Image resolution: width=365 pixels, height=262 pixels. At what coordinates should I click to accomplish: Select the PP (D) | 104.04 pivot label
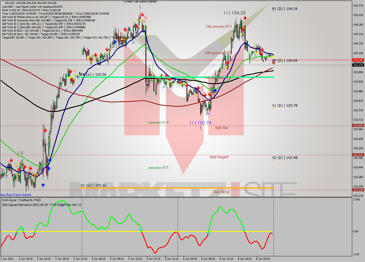click(x=285, y=61)
